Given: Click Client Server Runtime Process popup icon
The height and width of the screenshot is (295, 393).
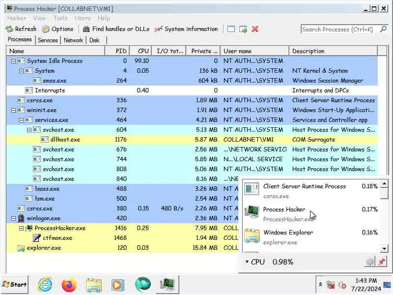Looking at the screenshot, I should coord(252,189).
